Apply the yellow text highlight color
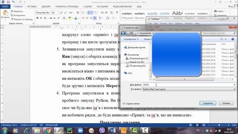 [x=70, y=18]
